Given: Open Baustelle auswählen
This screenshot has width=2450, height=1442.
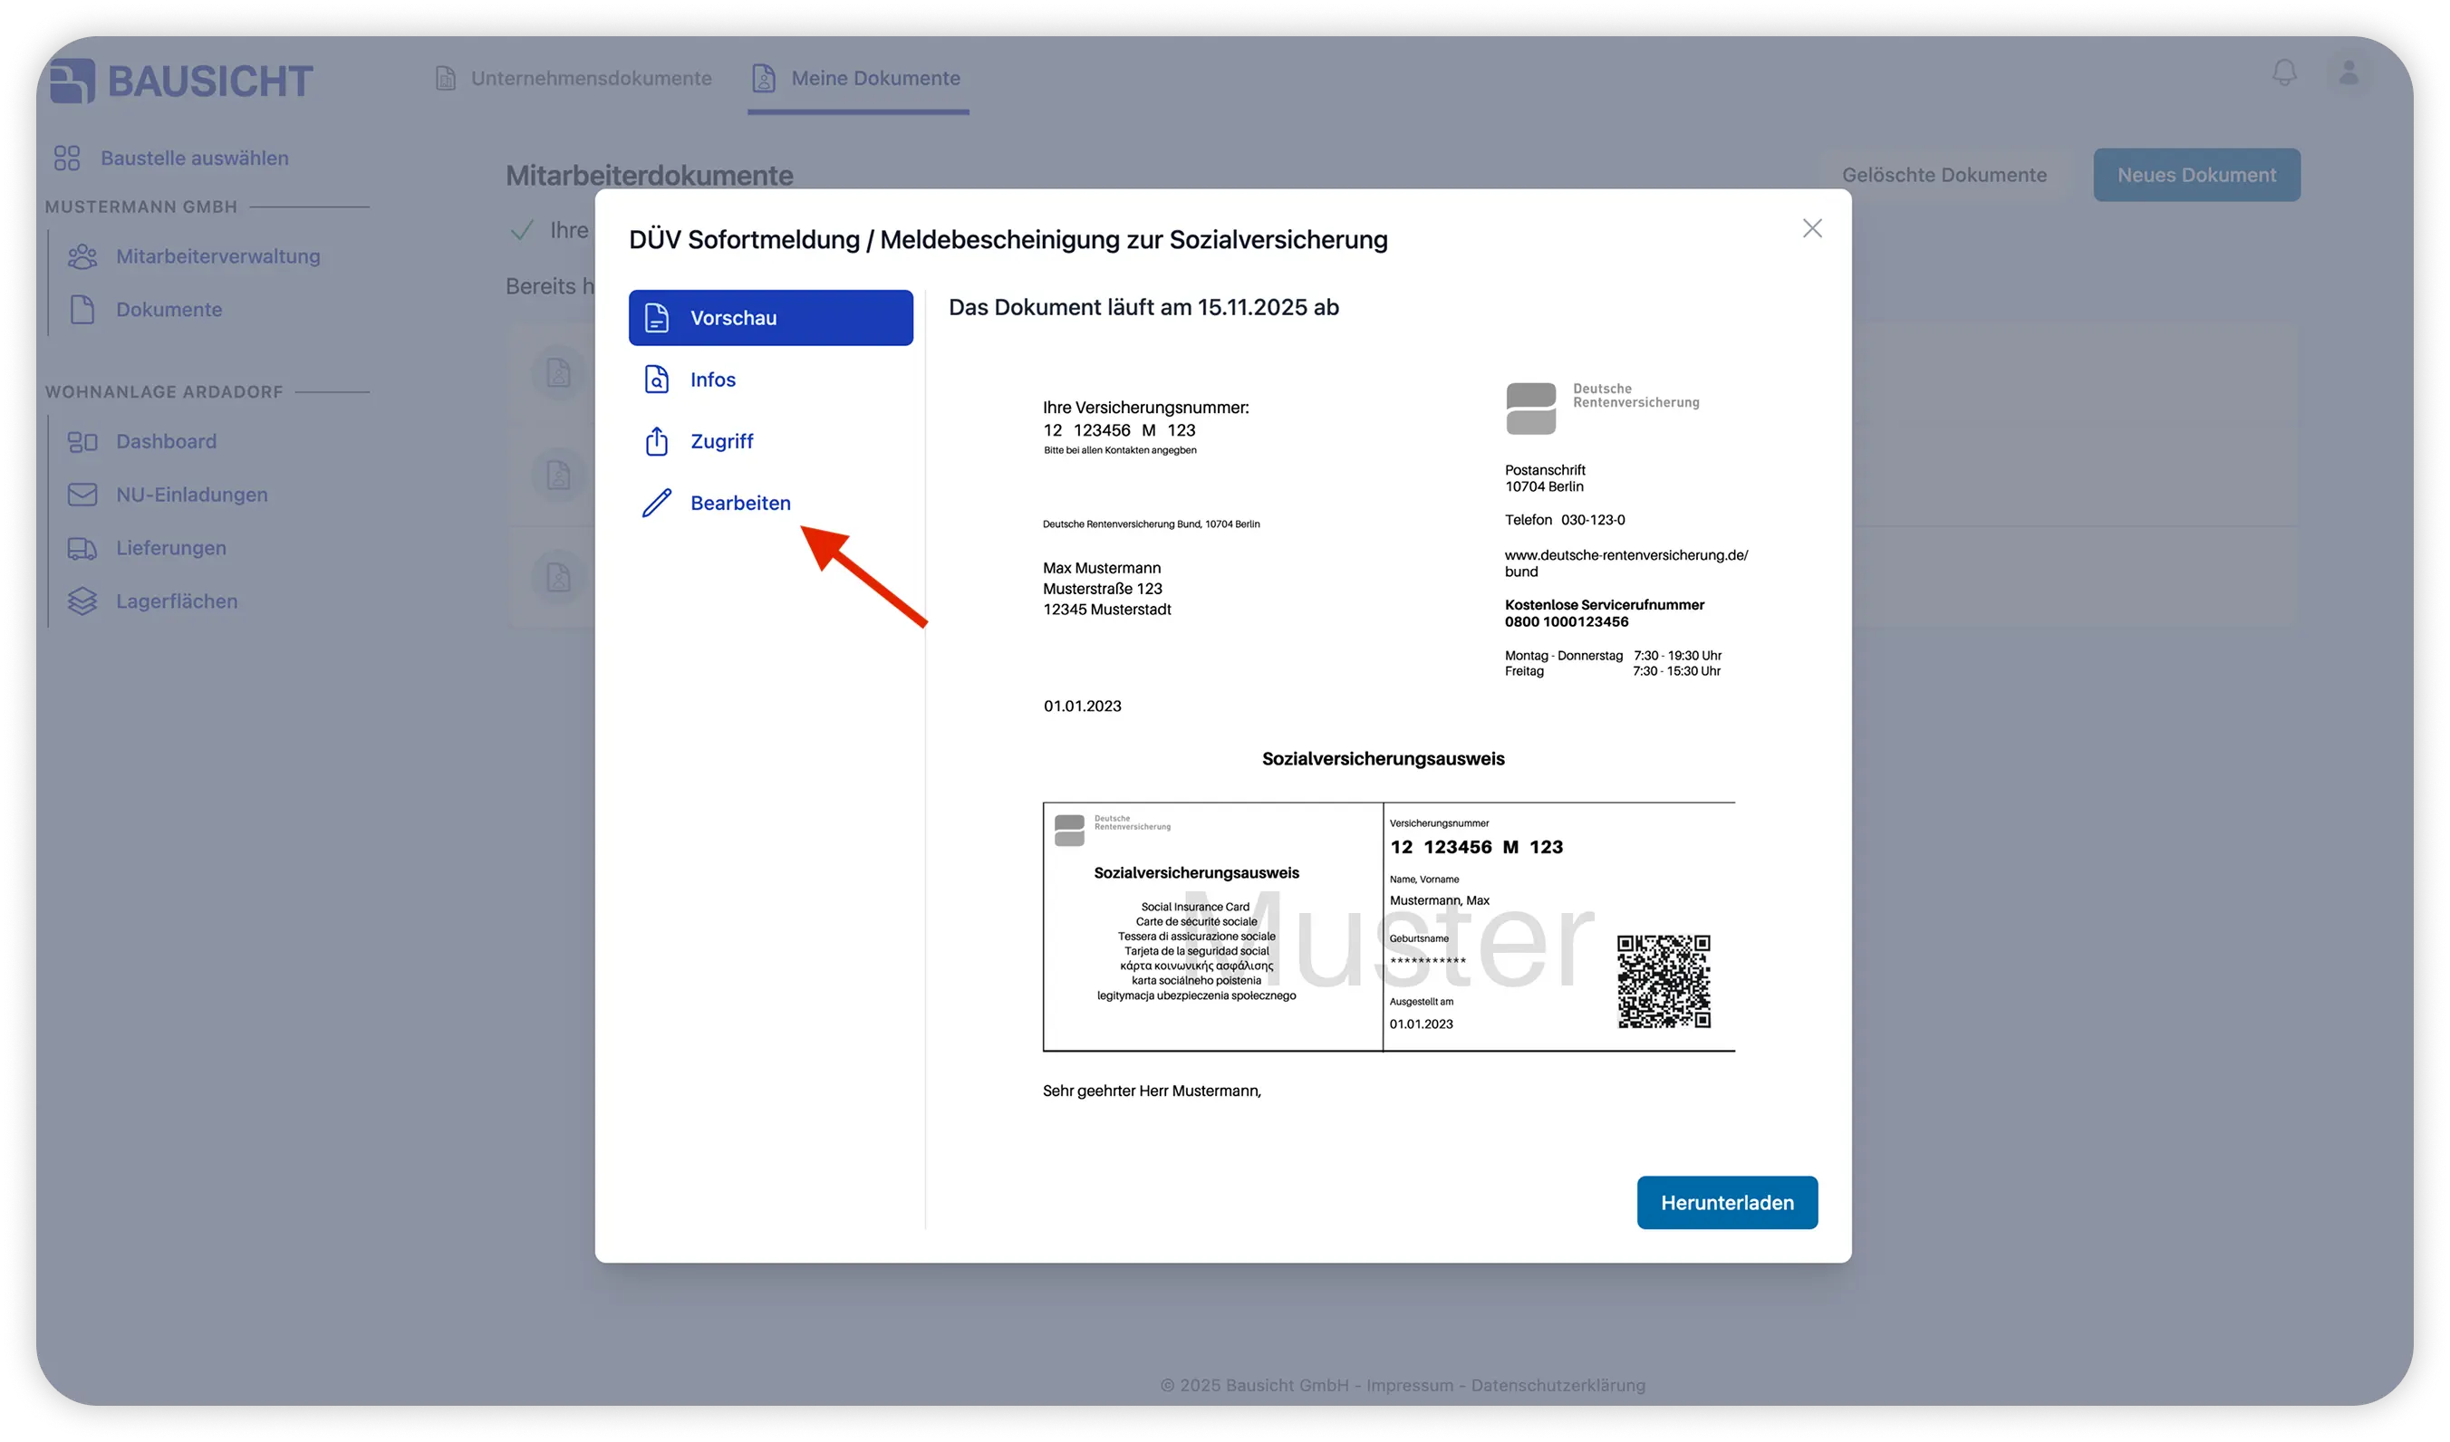Looking at the screenshot, I should tap(195, 159).
